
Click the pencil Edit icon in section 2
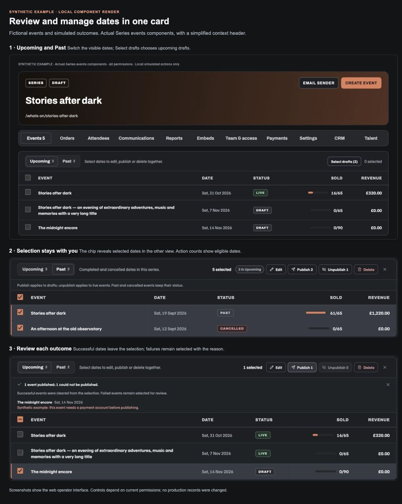tap(272, 269)
